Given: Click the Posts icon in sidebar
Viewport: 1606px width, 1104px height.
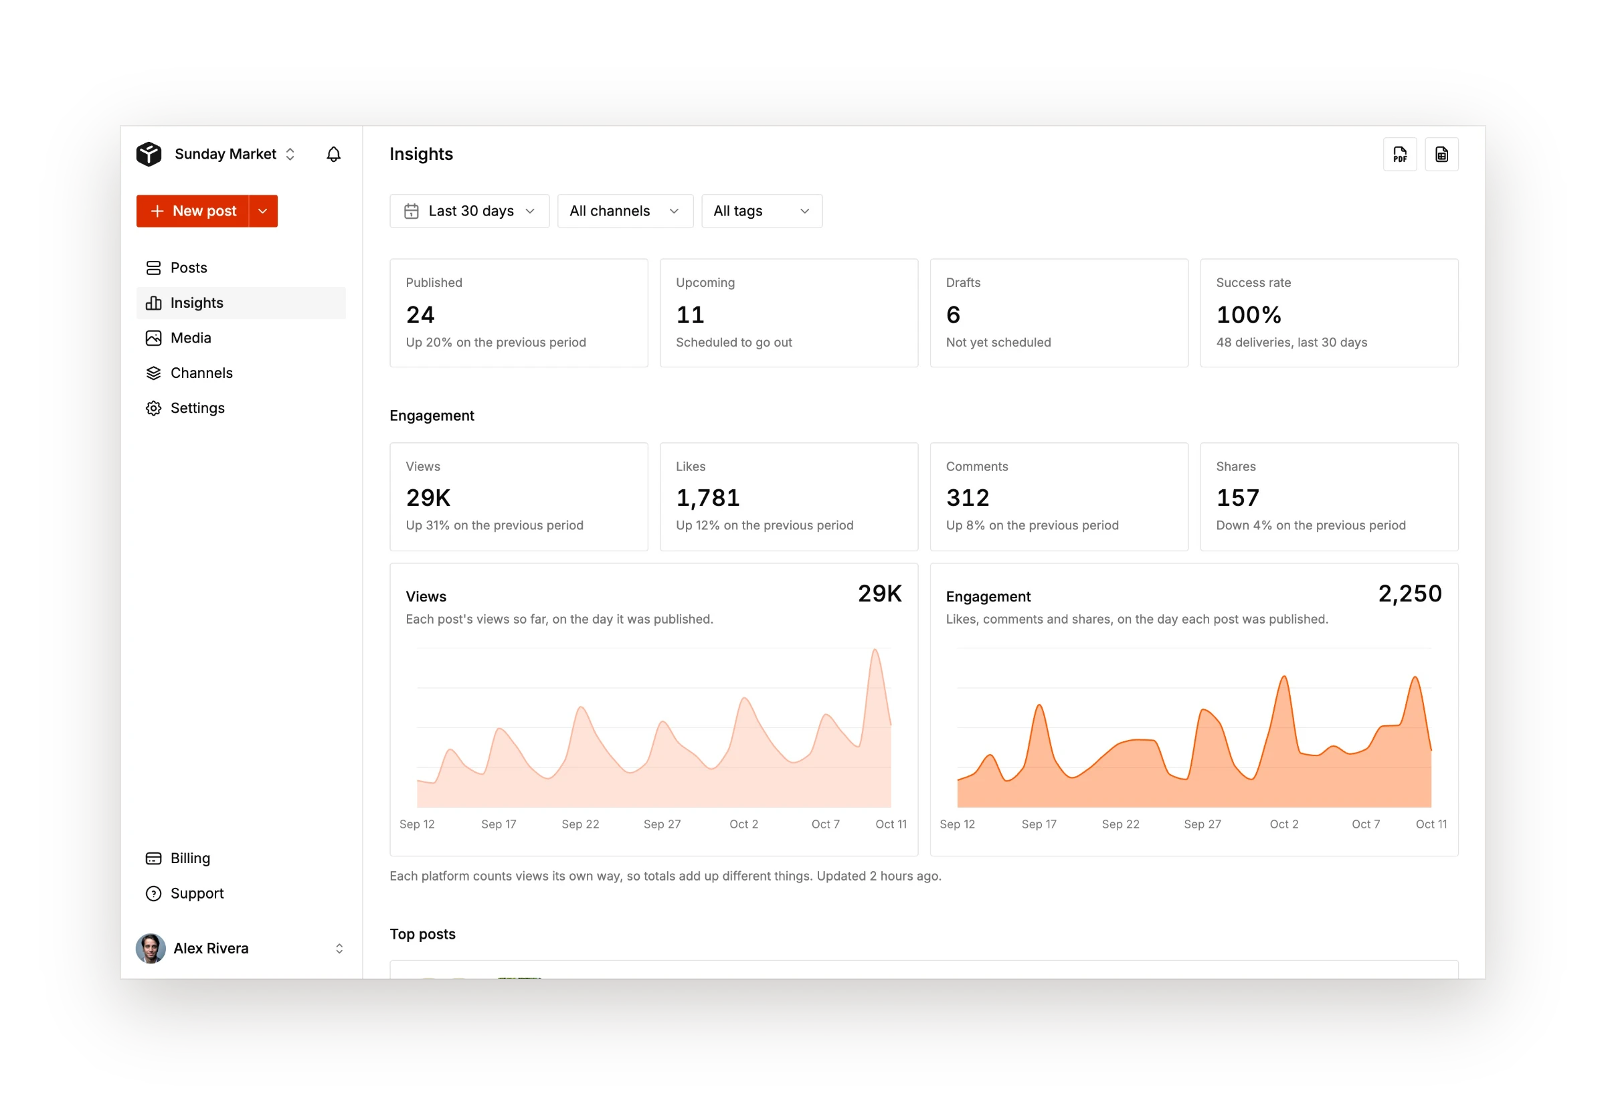Looking at the screenshot, I should (153, 268).
